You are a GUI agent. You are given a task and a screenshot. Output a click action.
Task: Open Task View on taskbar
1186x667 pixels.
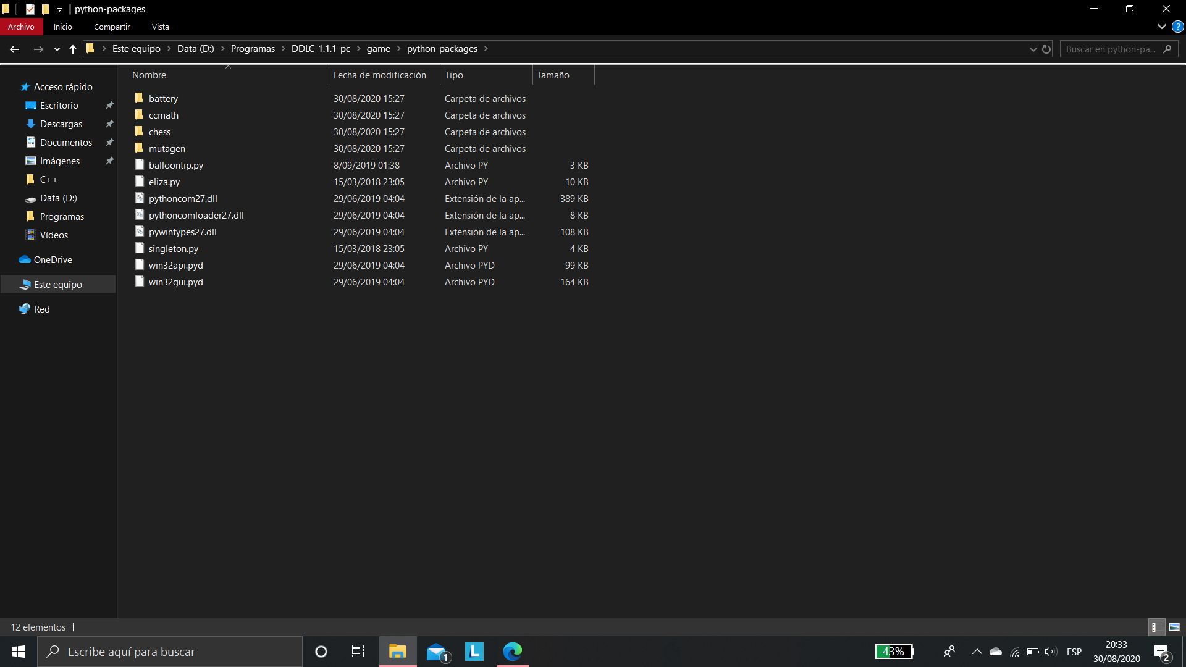point(358,652)
